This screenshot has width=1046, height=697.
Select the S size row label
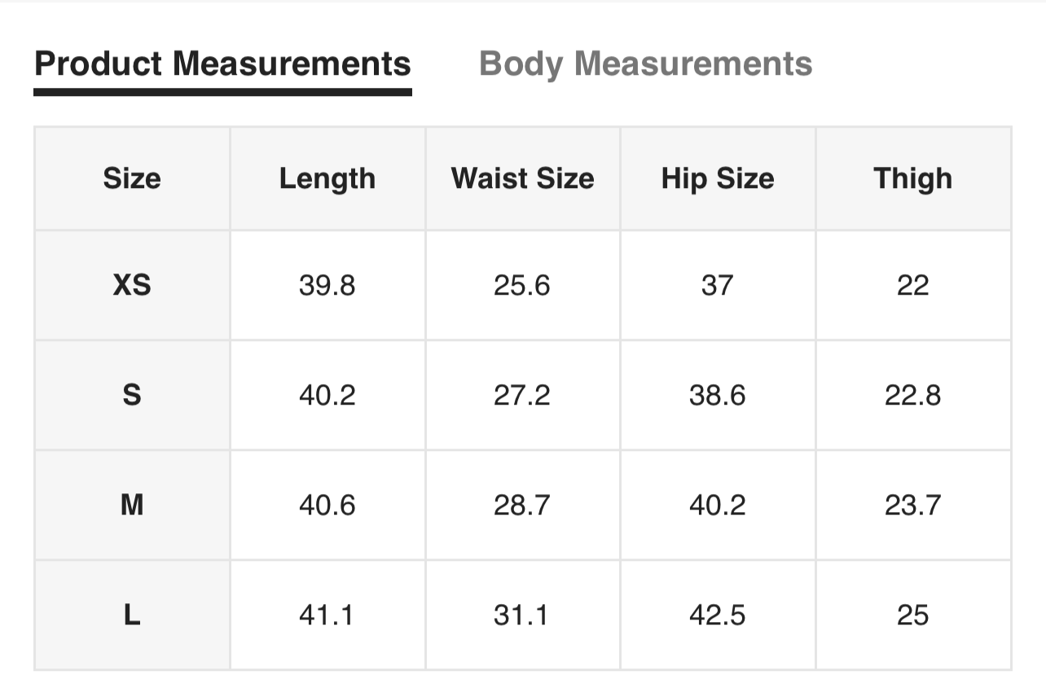coord(132,395)
